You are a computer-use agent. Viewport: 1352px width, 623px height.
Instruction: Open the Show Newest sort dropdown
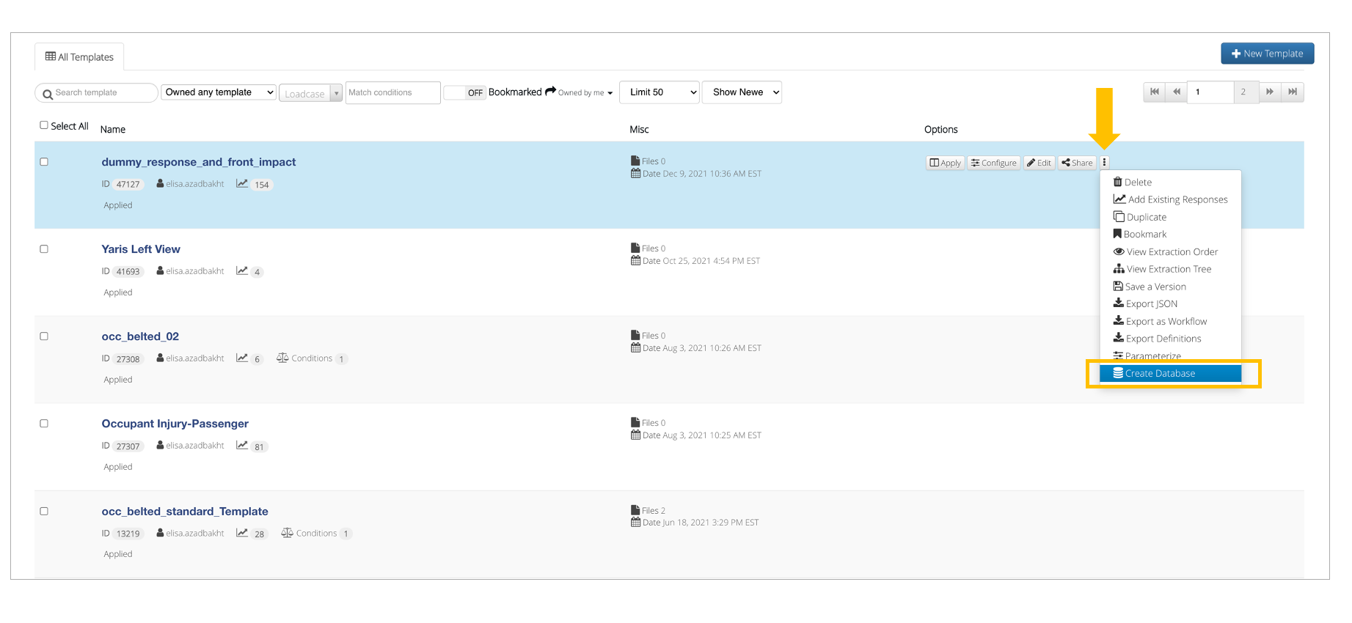tap(742, 92)
